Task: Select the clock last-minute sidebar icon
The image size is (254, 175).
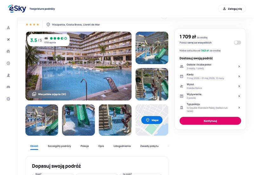Action: [9, 63]
